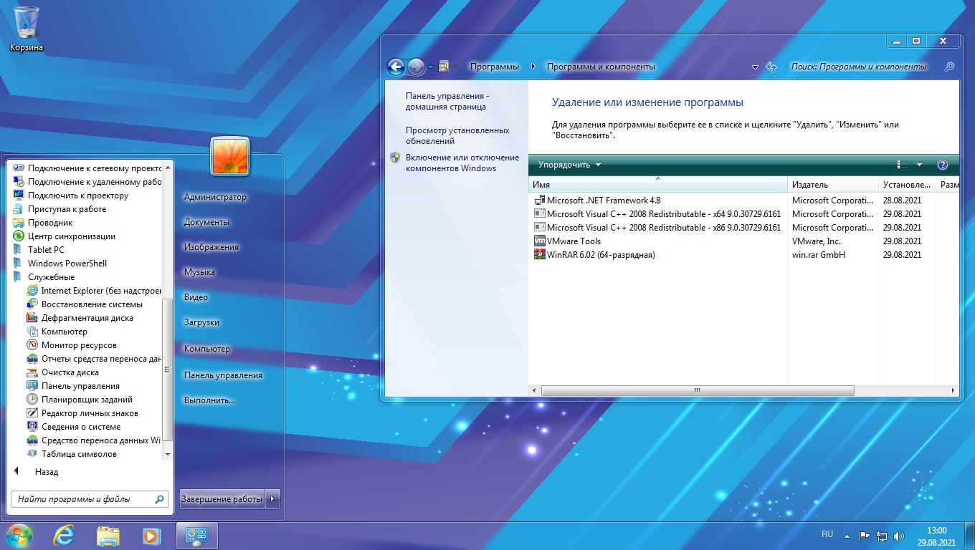Open Панель управления - домашняя страница link

click(x=446, y=101)
